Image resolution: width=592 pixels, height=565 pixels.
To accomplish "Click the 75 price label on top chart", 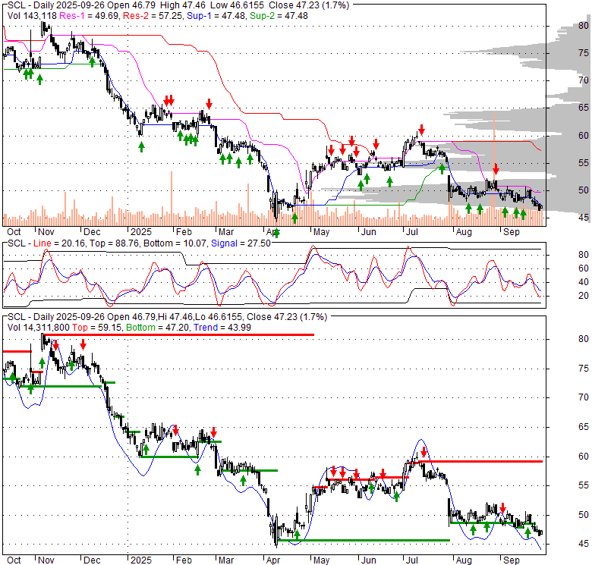I will pyautogui.click(x=584, y=53).
